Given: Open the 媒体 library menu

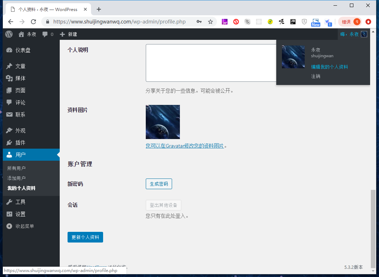Looking at the screenshot, I should pyautogui.click(x=31, y=78).
